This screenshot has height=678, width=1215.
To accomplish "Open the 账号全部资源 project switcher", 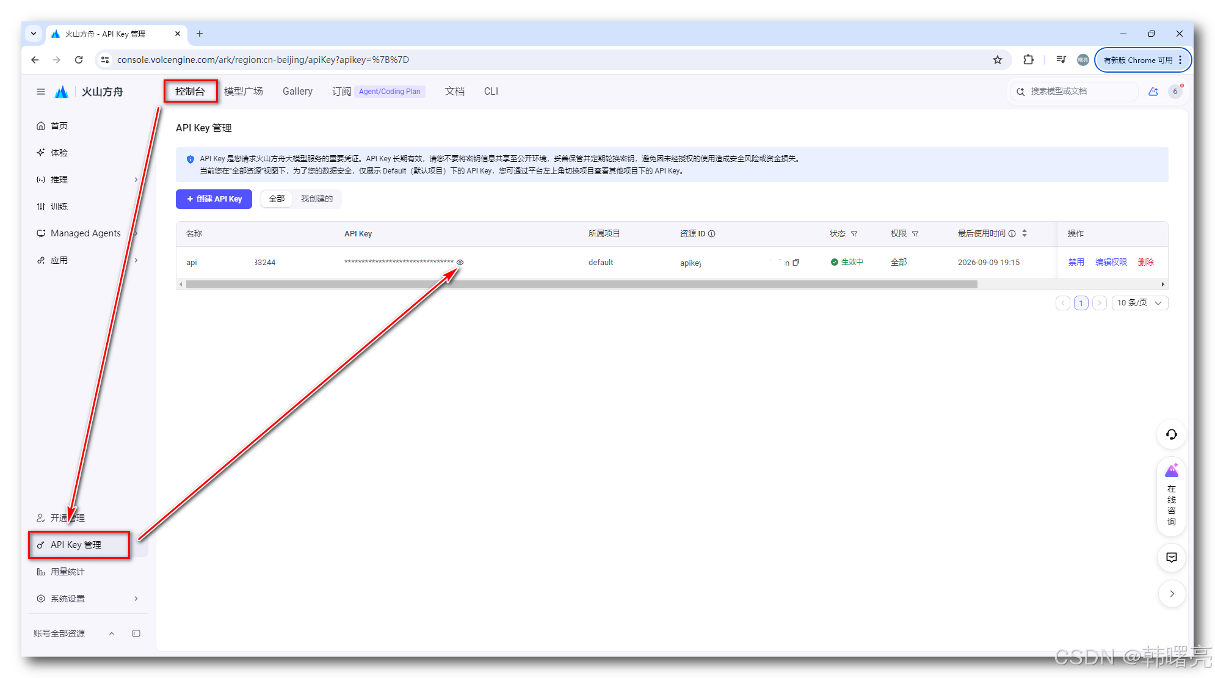I will pos(73,633).
